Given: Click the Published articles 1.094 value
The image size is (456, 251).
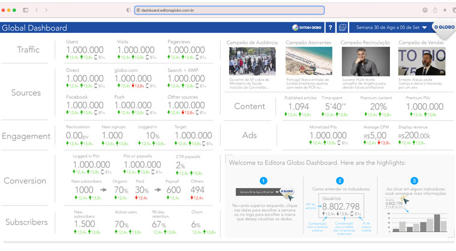Looking at the screenshot, I should 298,107.
